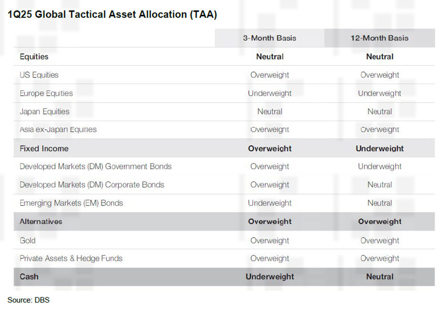Select DM Corporate Bonds 3-Month "Overweight" cell
442x311 pixels.
(x=270, y=185)
